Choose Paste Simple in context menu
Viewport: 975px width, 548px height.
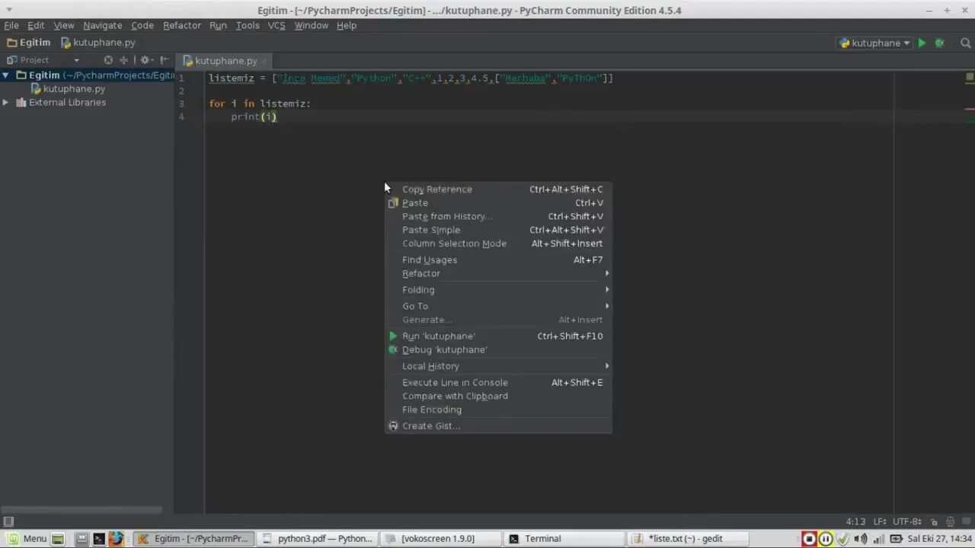click(498, 231)
